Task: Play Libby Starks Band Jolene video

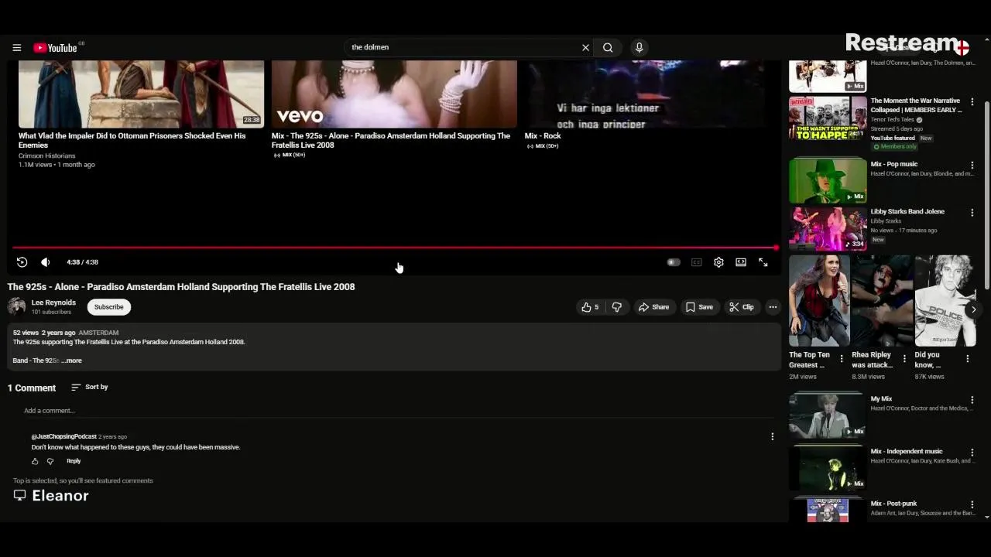Action: [x=828, y=228]
